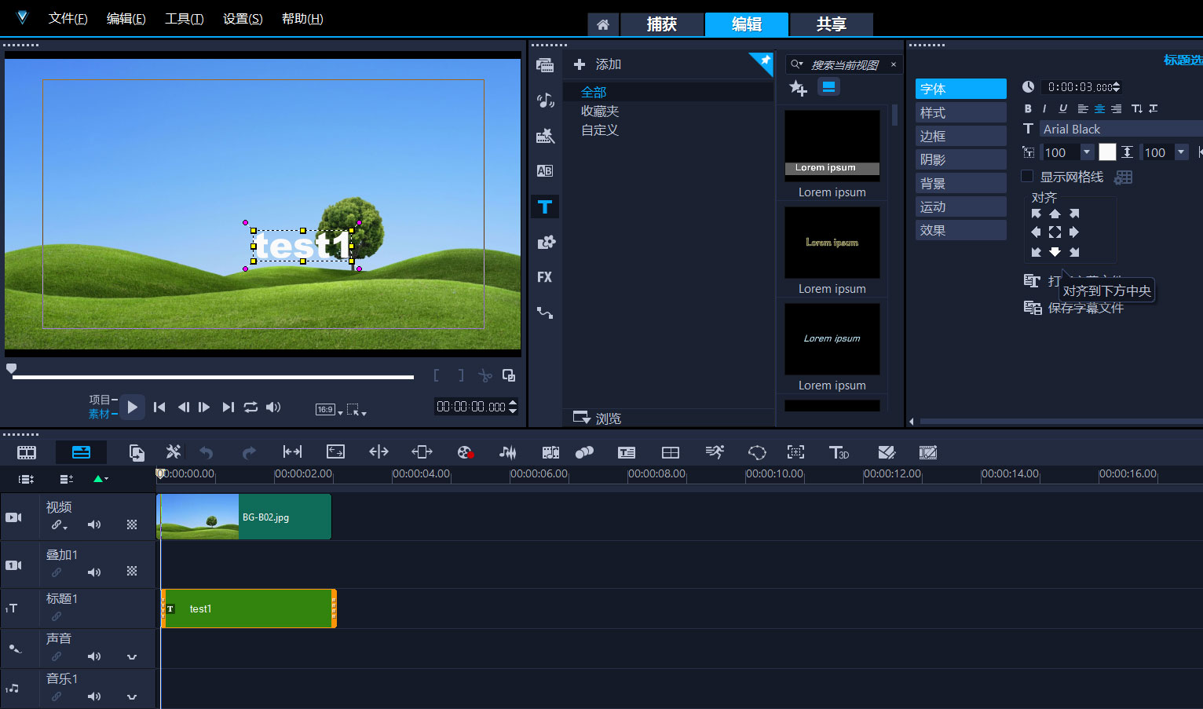This screenshot has height=709, width=1203.
Task: Click the 浏览 browse button
Action: (x=597, y=418)
